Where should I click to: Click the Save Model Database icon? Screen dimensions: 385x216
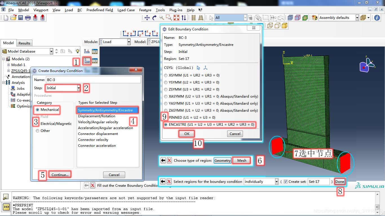click(x=21, y=18)
